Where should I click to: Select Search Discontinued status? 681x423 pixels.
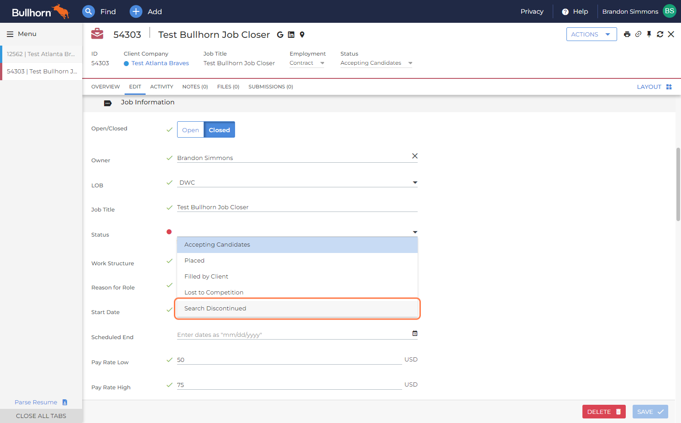click(297, 309)
